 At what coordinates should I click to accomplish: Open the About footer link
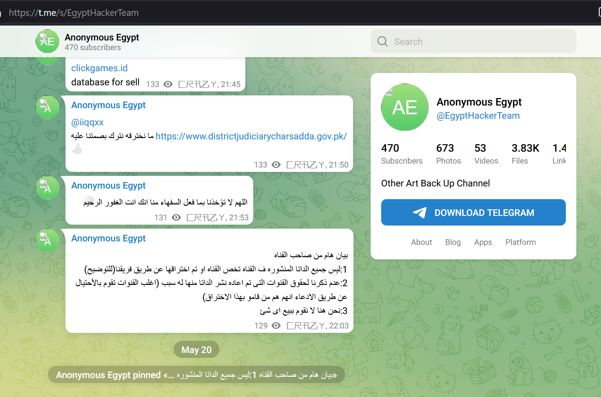tap(421, 242)
